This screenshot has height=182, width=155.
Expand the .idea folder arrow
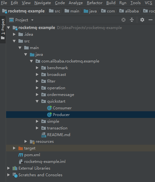point(14,34)
